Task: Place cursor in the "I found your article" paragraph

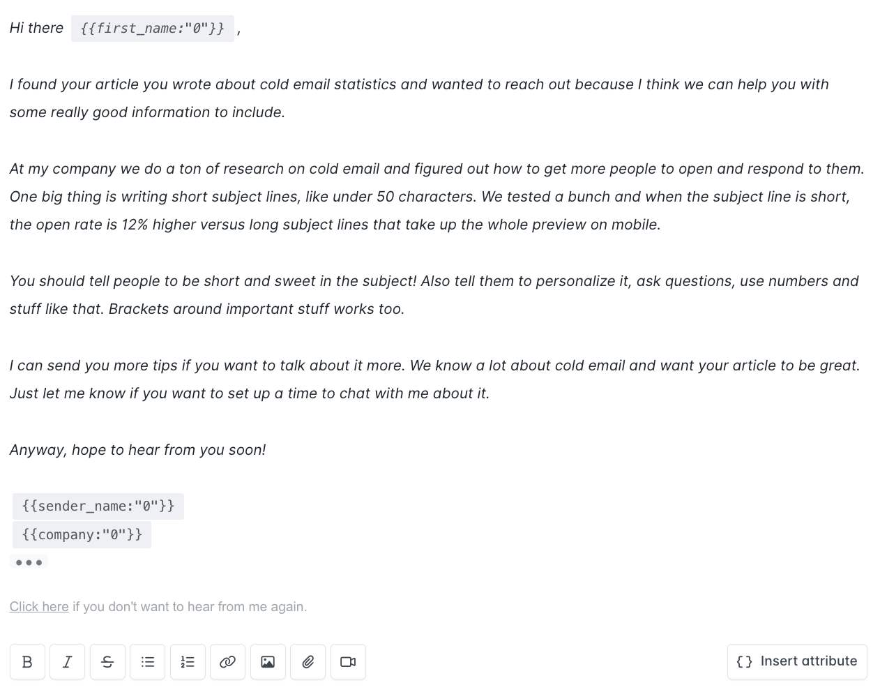Action: click(x=419, y=98)
